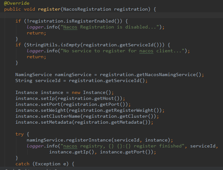Viewport: 223px width, 170px height.
Task: Click the setClusterName method call
Action: tap(60, 116)
